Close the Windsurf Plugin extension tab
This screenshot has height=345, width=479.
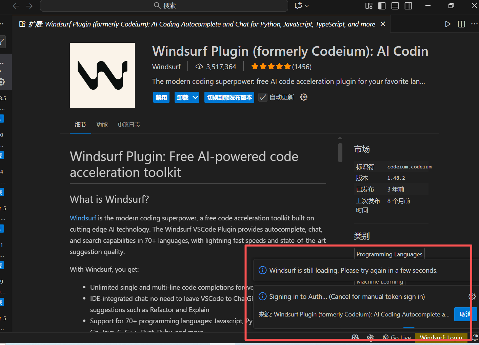(383, 24)
